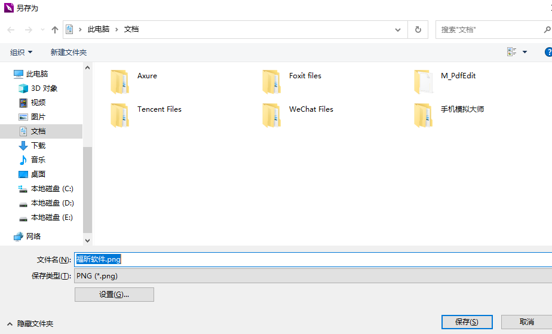
Task: Open the 组织 dropdown menu
Action: (22, 53)
